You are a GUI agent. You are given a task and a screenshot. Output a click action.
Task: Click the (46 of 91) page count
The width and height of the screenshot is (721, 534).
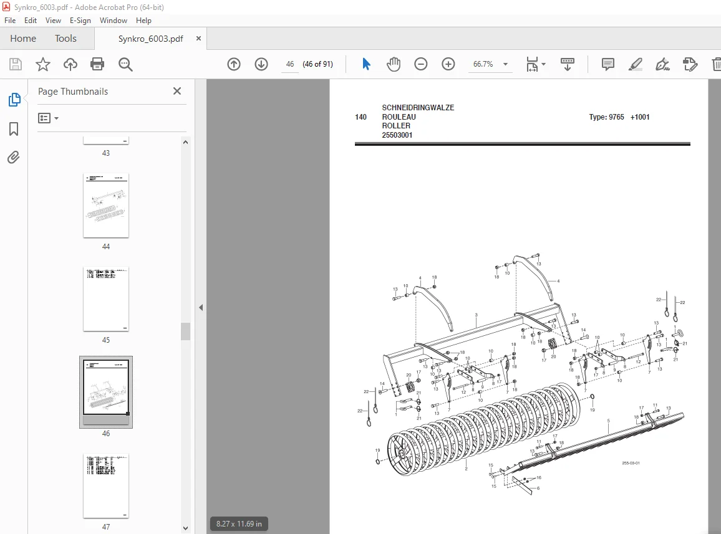317,64
